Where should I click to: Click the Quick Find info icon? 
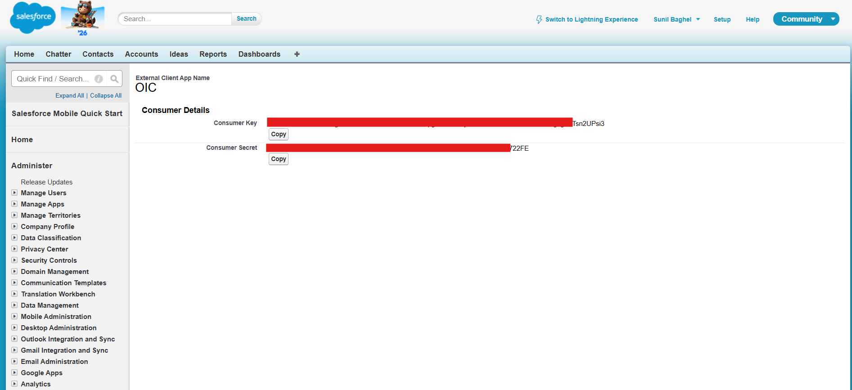99,79
